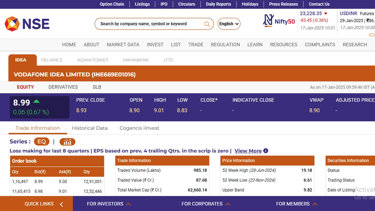
Task: Collapse Quick Links using left chevron
Action: 62,204
